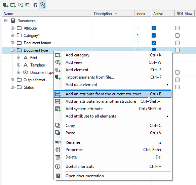Enable SQL View for Attribute row

(177, 28)
